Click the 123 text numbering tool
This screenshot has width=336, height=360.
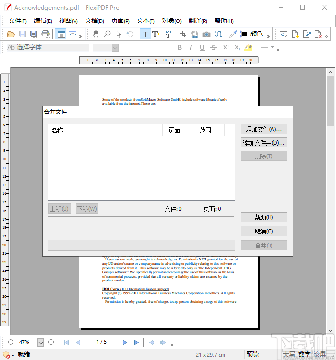pos(168,34)
